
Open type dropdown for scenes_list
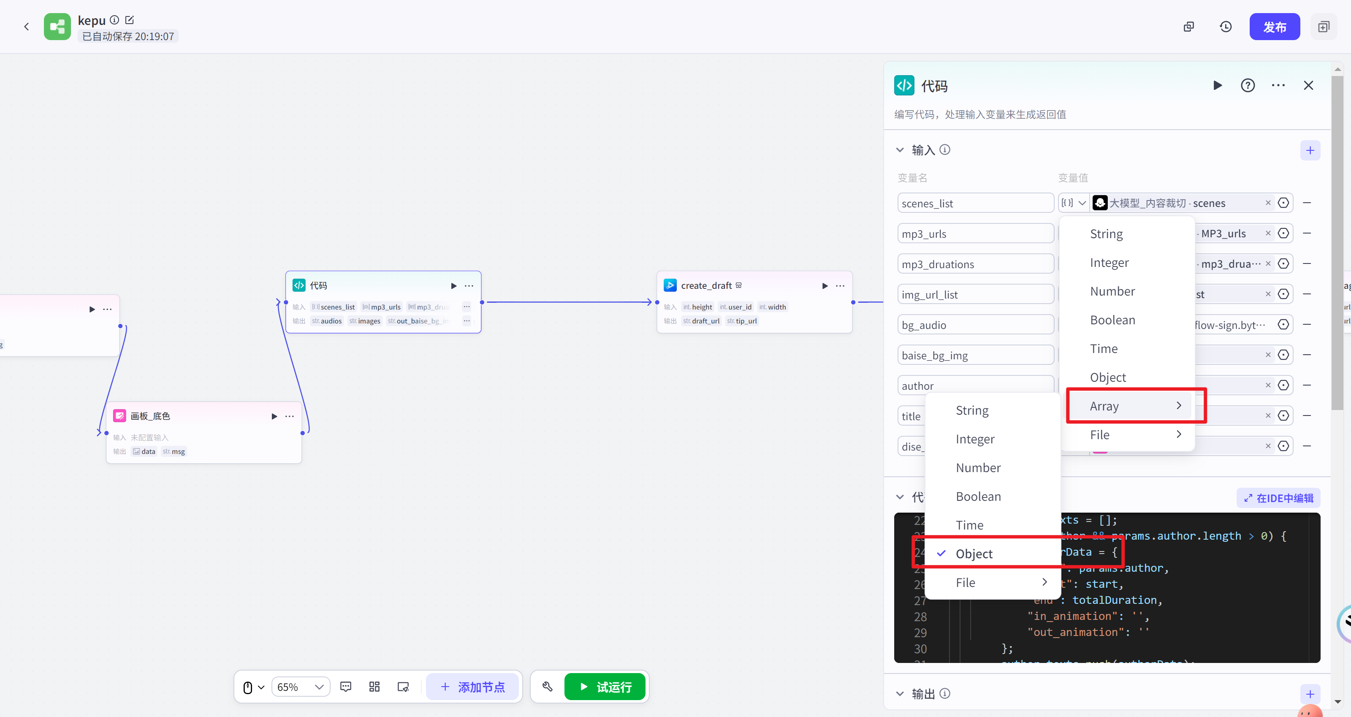[1073, 203]
